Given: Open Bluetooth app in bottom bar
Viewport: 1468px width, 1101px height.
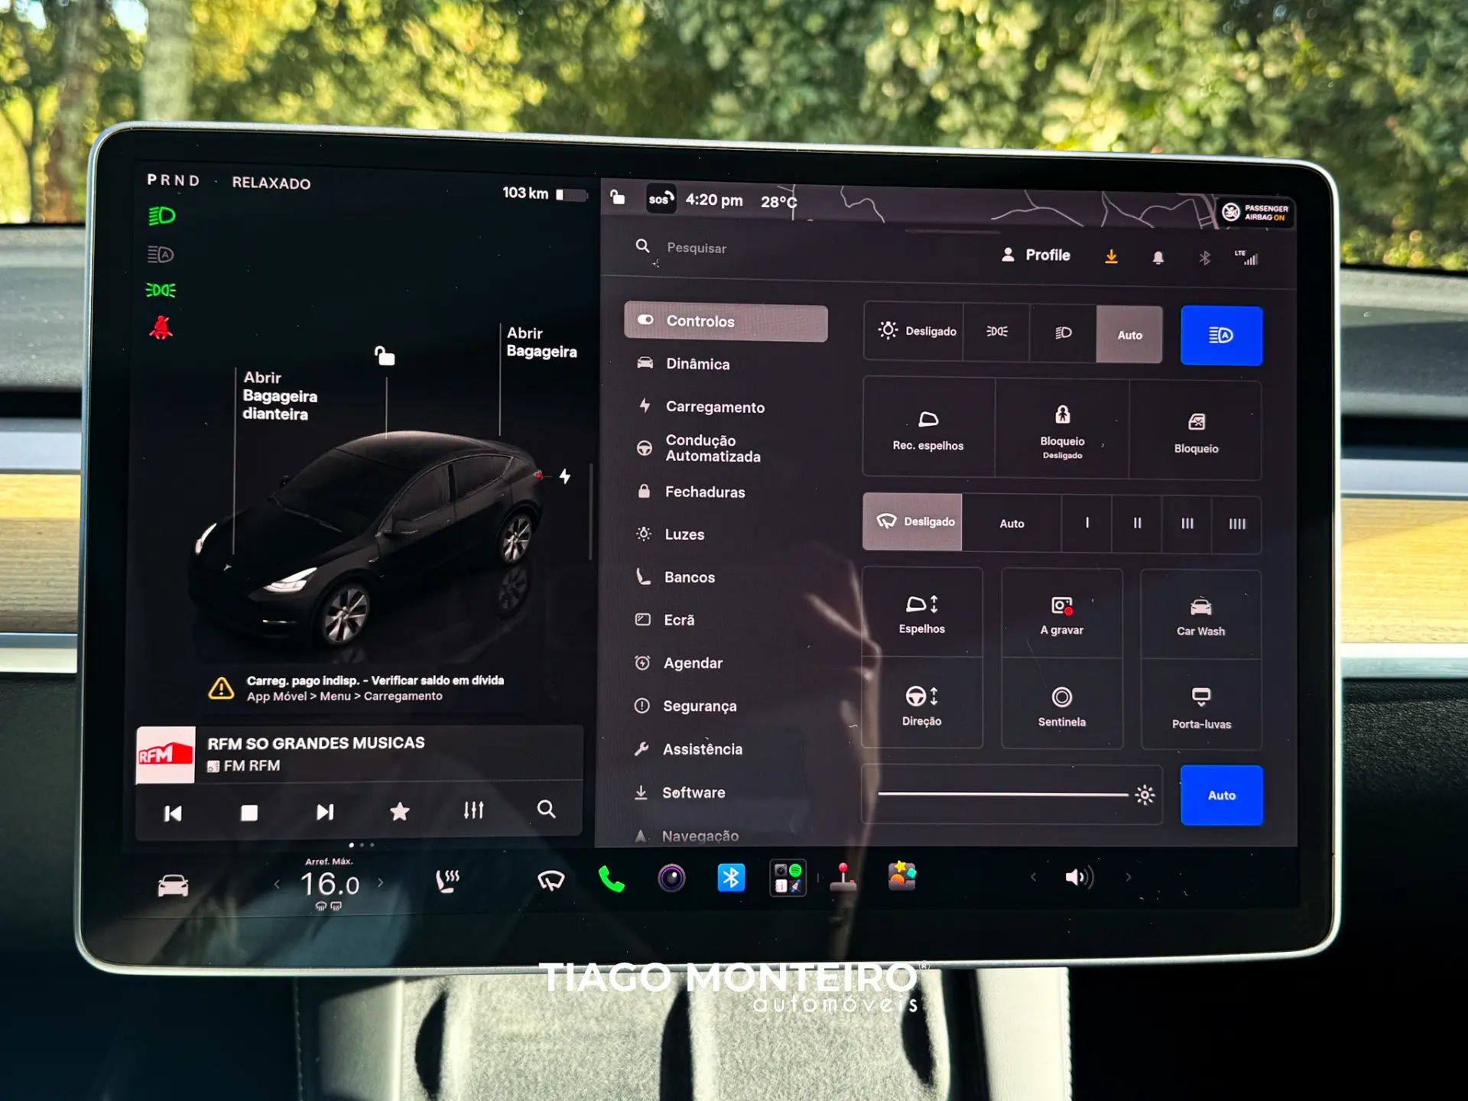Looking at the screenshot, I should click(731, 878).
